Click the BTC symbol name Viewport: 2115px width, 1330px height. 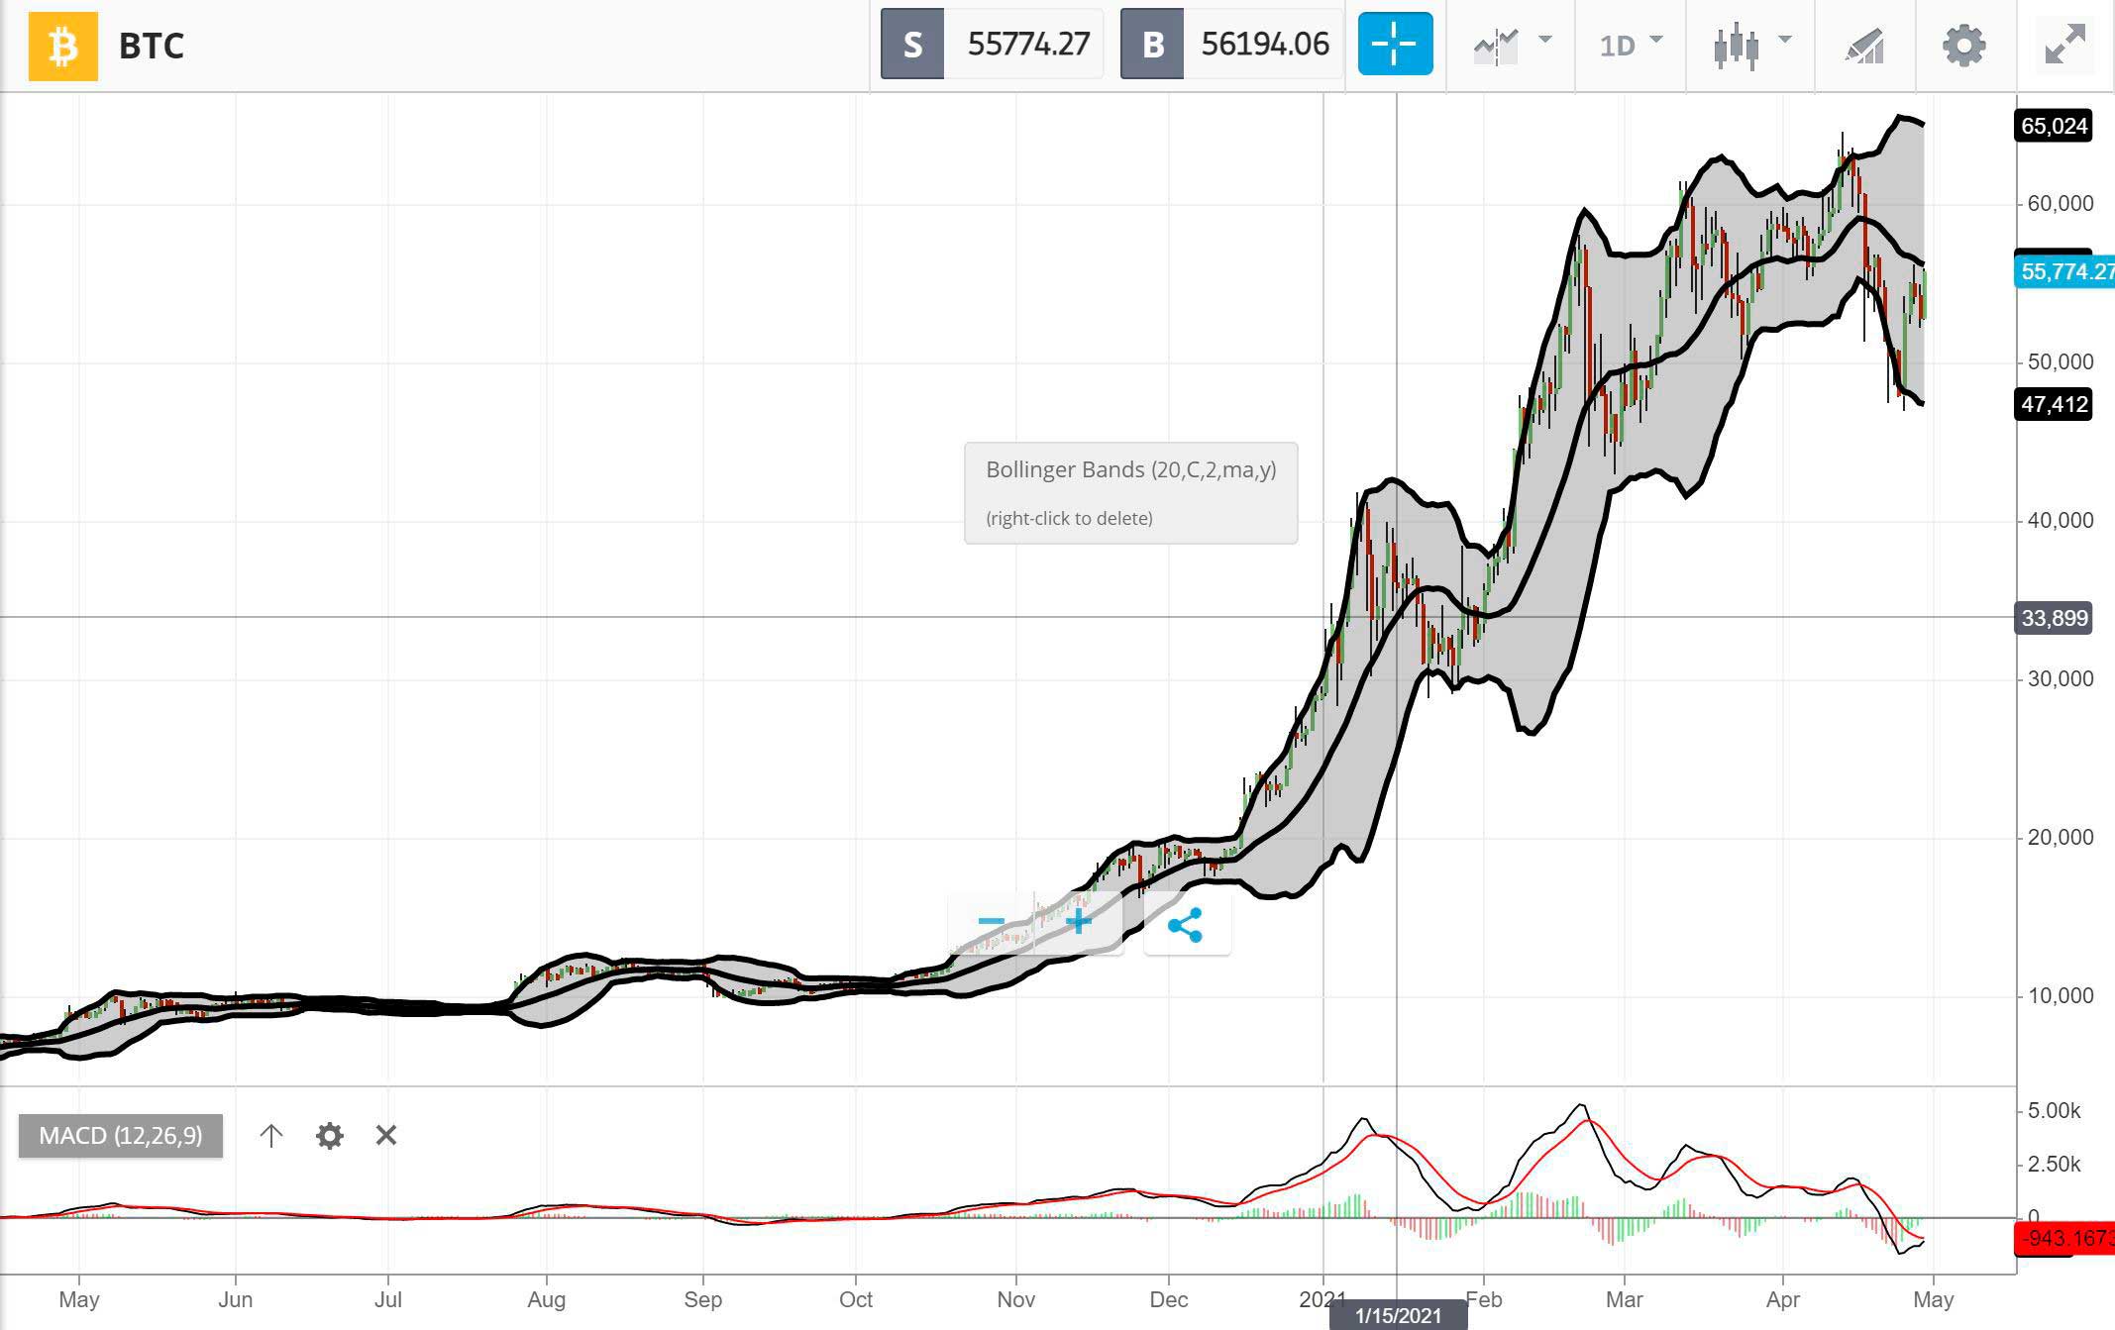(x=152, y=46)
